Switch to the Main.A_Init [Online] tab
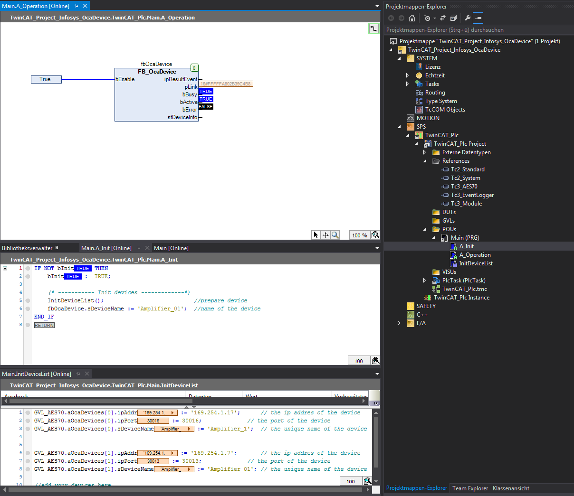The width and height of the screenshot is (574, 496). [106, 248]
